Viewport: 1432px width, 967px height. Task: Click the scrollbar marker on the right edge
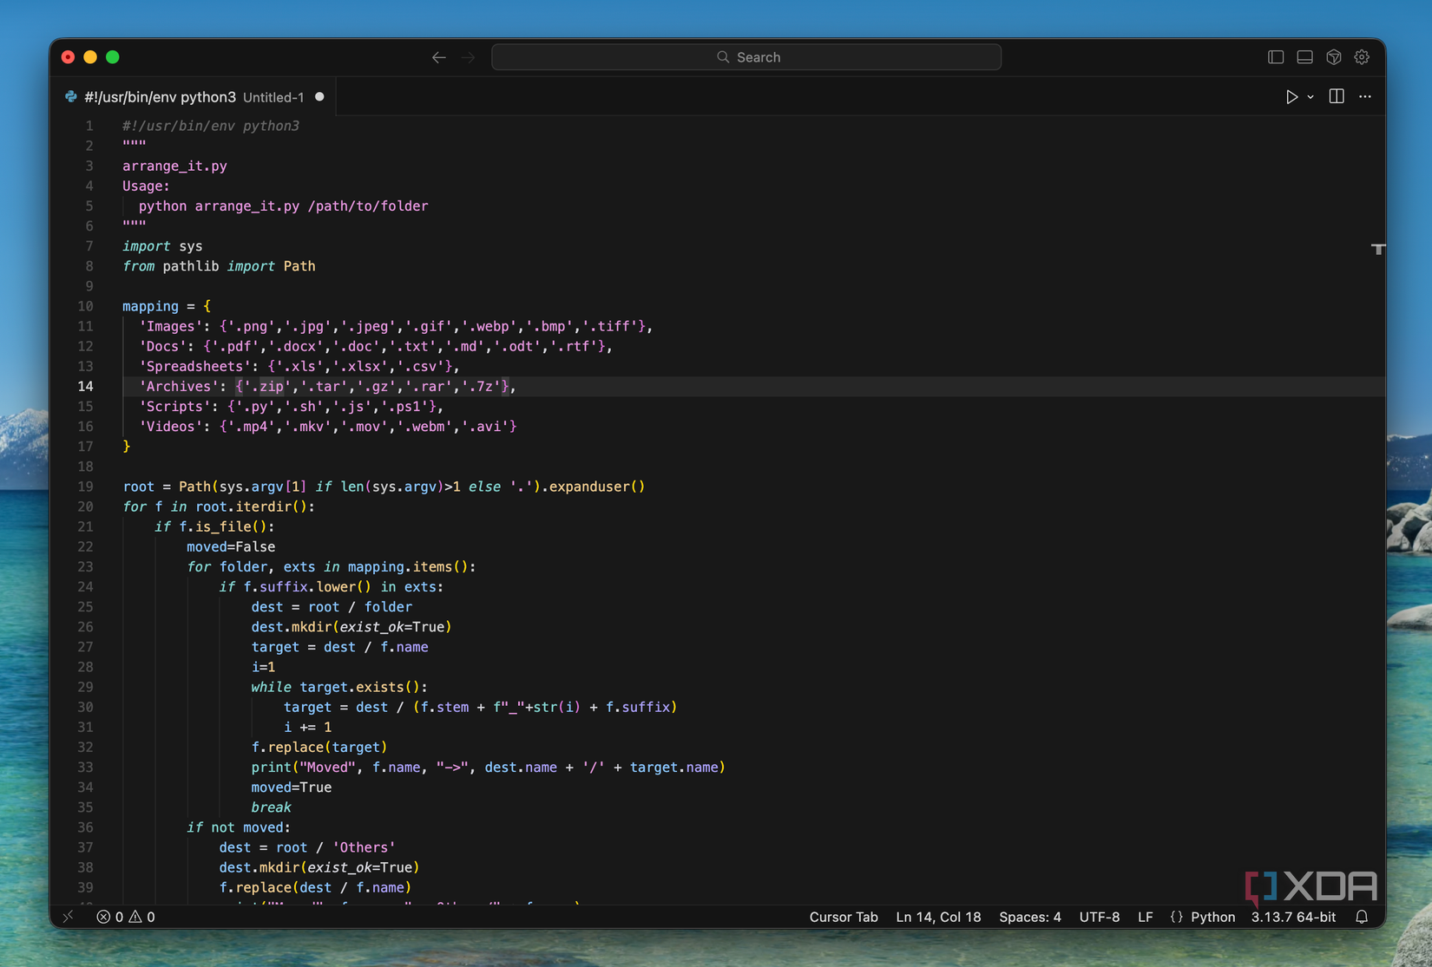pos(1377,249)
